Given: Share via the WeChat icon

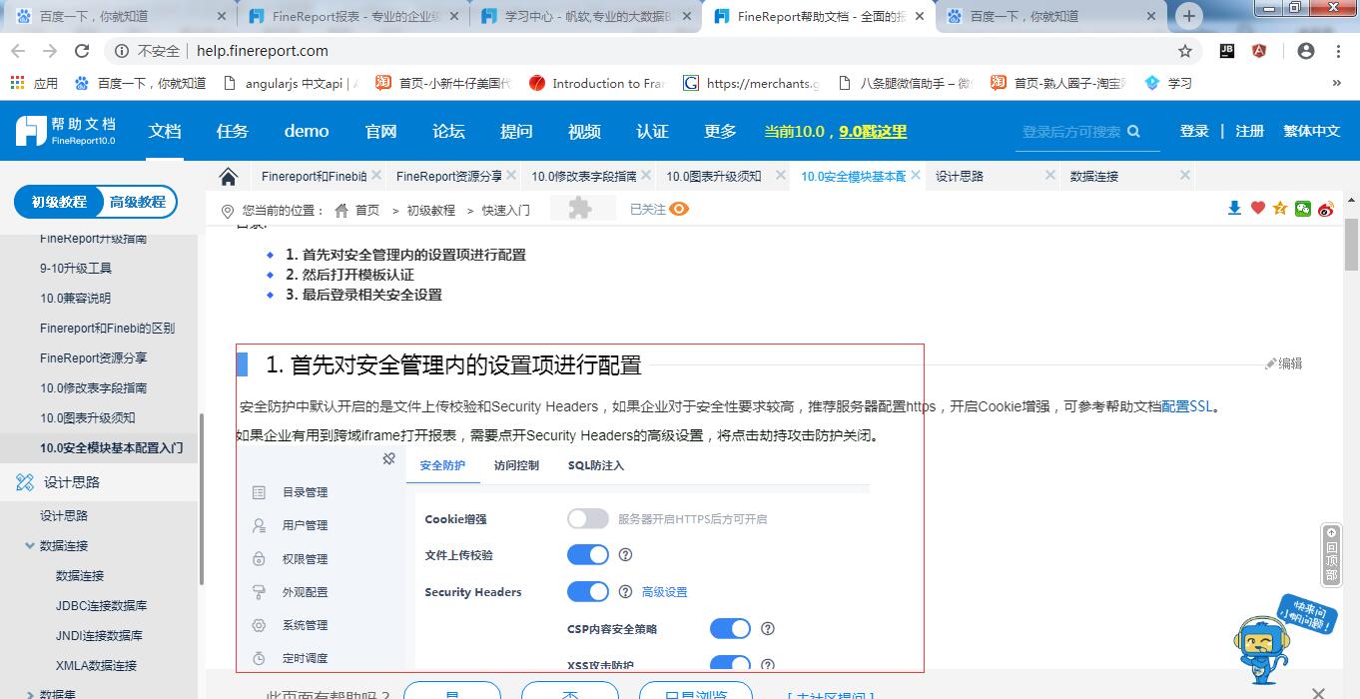Looking at the screenshot, I should click(x=1303, y=208).
